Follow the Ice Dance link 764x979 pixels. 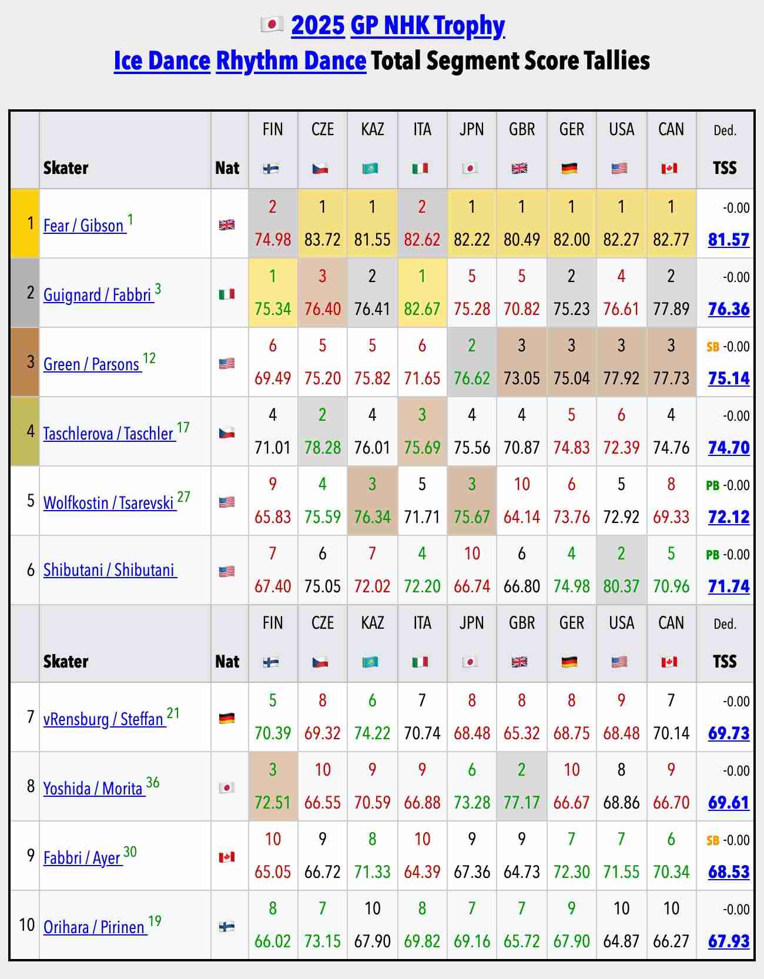click(162, 61)
